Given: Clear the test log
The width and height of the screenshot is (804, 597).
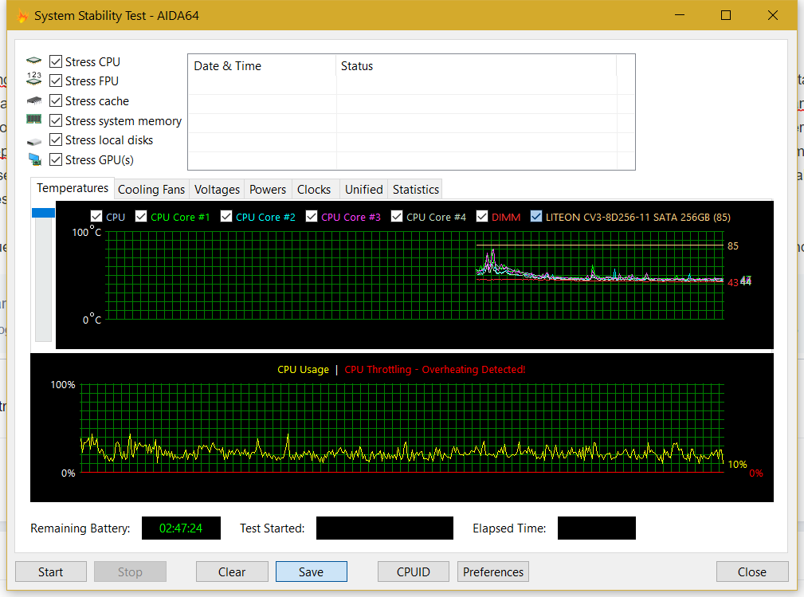Looking at the screenshot, I should 232,571.
